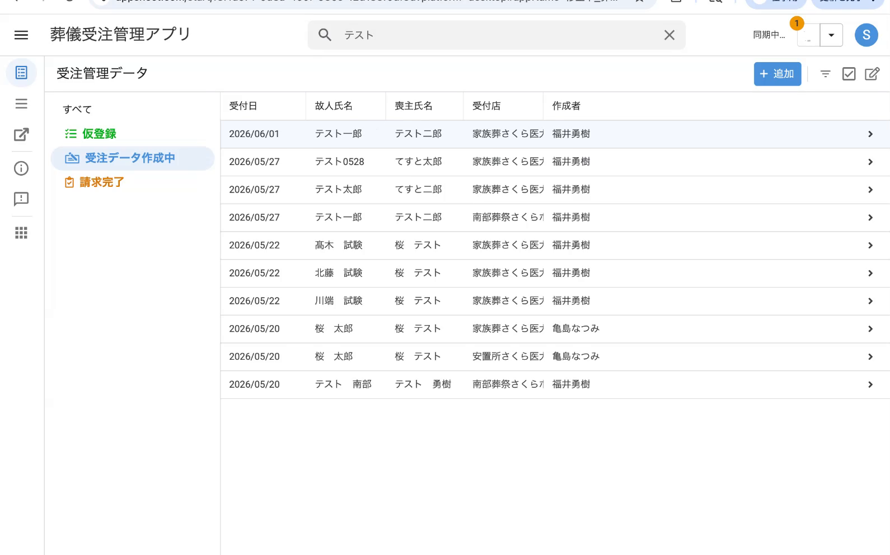Select the data list view sidebar icon
This screenshot has height=555, width=890.
tap(21, 73)
